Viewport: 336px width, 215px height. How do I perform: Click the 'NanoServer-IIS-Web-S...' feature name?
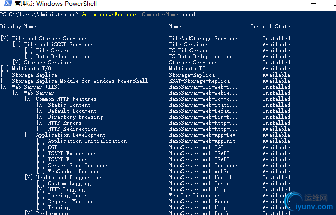203,87
